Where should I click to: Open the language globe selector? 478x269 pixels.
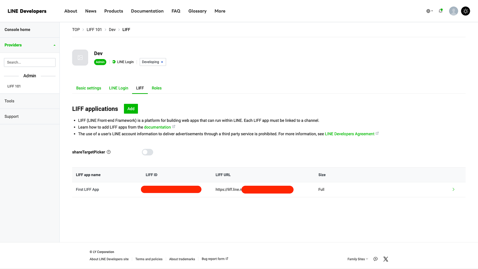[429, 11]
